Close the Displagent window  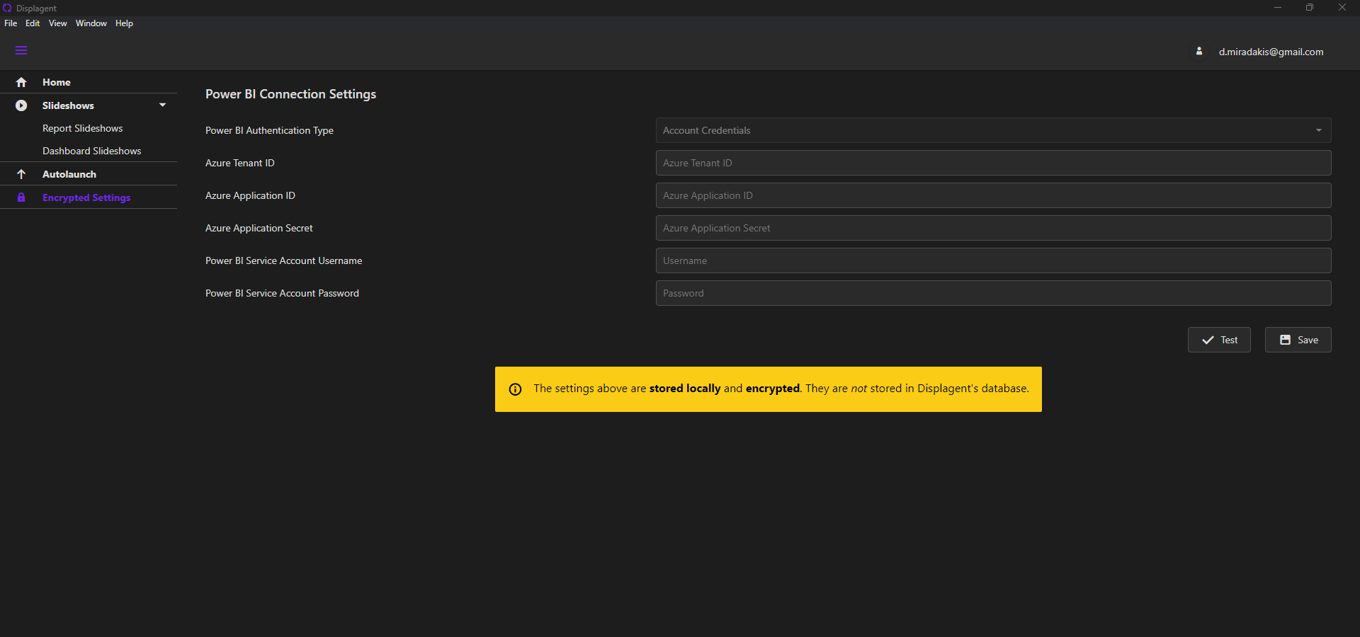click(1342, 8)
